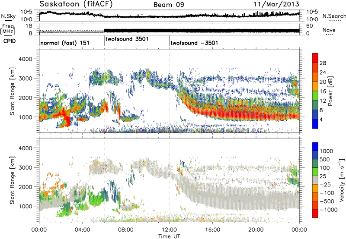Screen dimensions: 346x239
Task: Click the "N.Search" legend label
Action: [334, 16]
